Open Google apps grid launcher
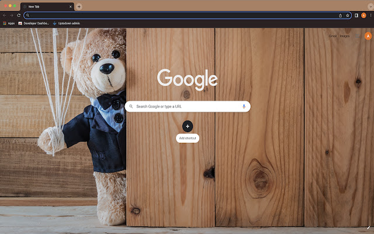Screen dimensions: 374x234 tap(358, 36)
